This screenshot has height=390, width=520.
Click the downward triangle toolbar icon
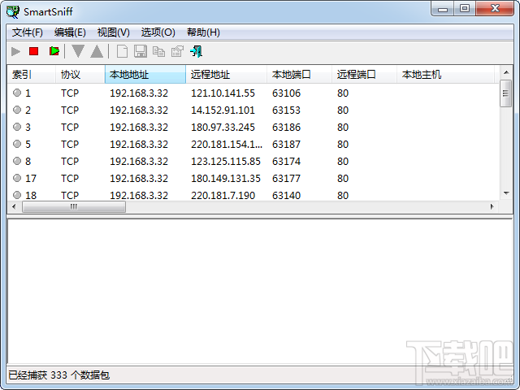(x=78, y=51)
